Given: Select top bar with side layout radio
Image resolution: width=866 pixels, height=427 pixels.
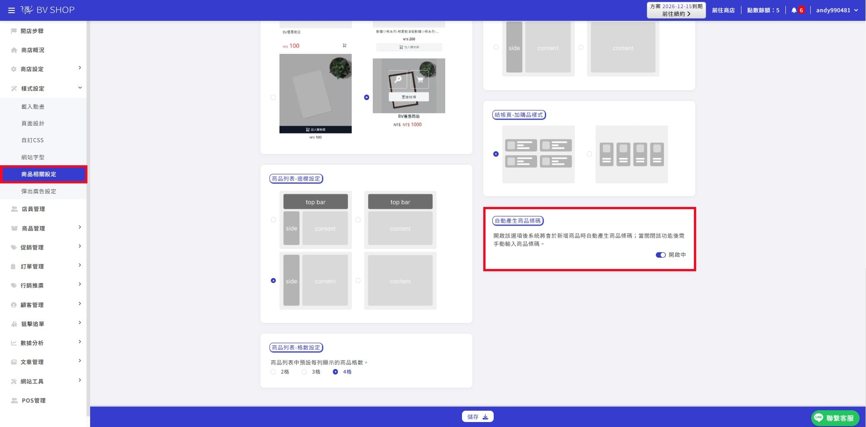Looking at the screenshot, I should (273, 220).
